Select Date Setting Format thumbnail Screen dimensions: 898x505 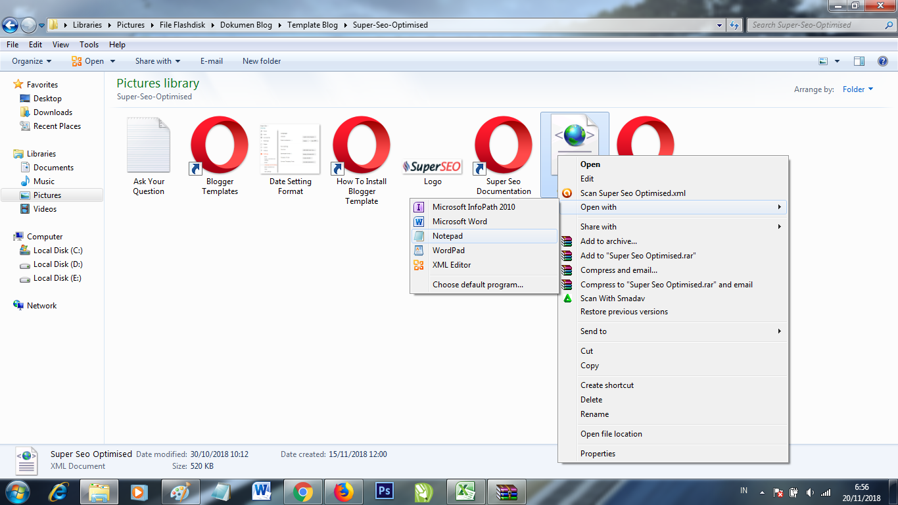click(x=291, y=159)
